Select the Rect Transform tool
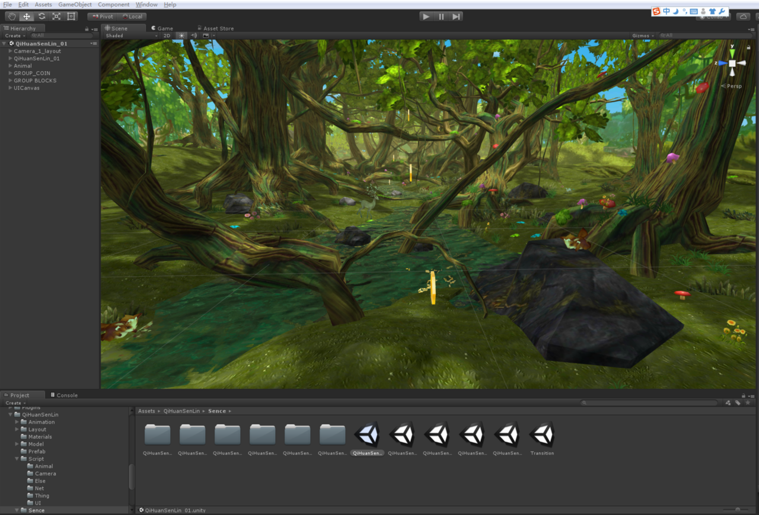The height and width of the screenshot is (515, 759). [71, 17]
